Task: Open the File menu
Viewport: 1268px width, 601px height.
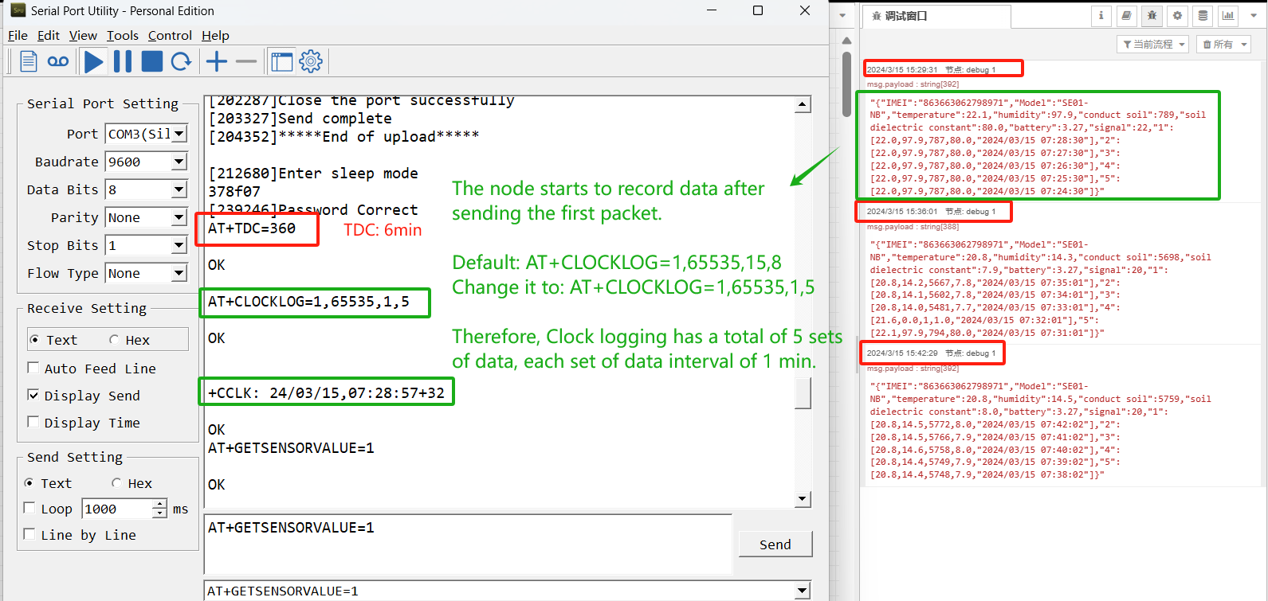Action: pyautogui.click(x=18, y=35)
